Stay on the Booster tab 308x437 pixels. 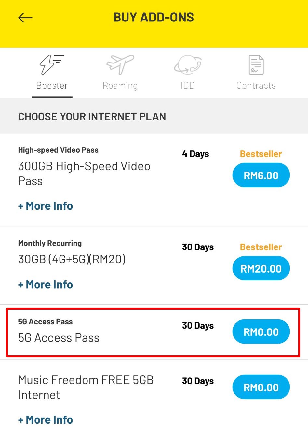(x=51, y=85)
